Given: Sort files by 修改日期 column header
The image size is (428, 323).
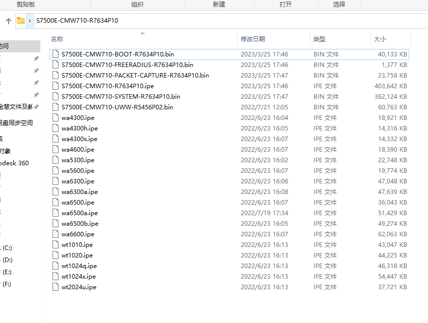Looking at the screenshot, I should point(253,39).
